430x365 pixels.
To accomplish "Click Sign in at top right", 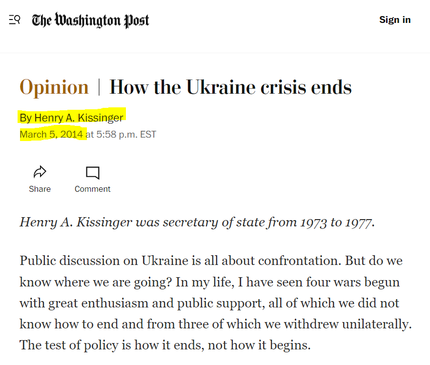I will click(395, 20).
